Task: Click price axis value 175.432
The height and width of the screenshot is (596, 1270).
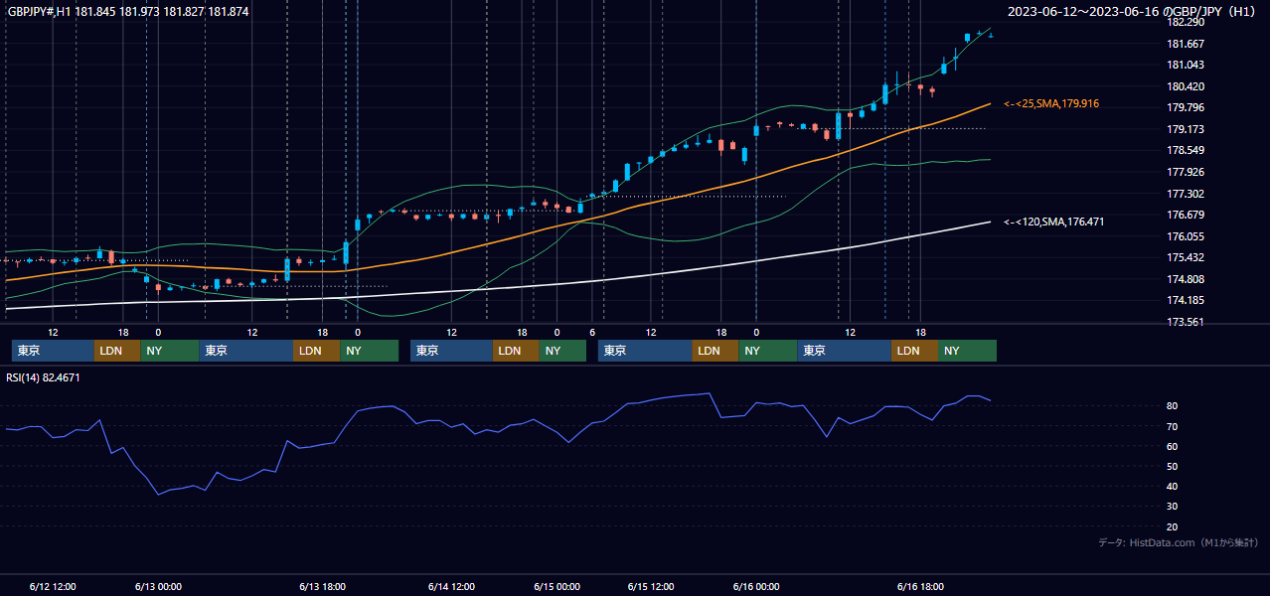Action: (1185, 258)
